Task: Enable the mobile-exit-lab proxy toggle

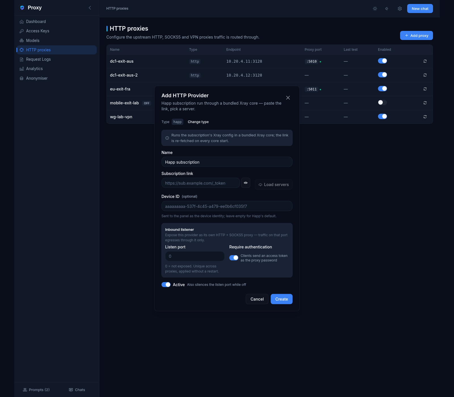Action: pos(382,103)
